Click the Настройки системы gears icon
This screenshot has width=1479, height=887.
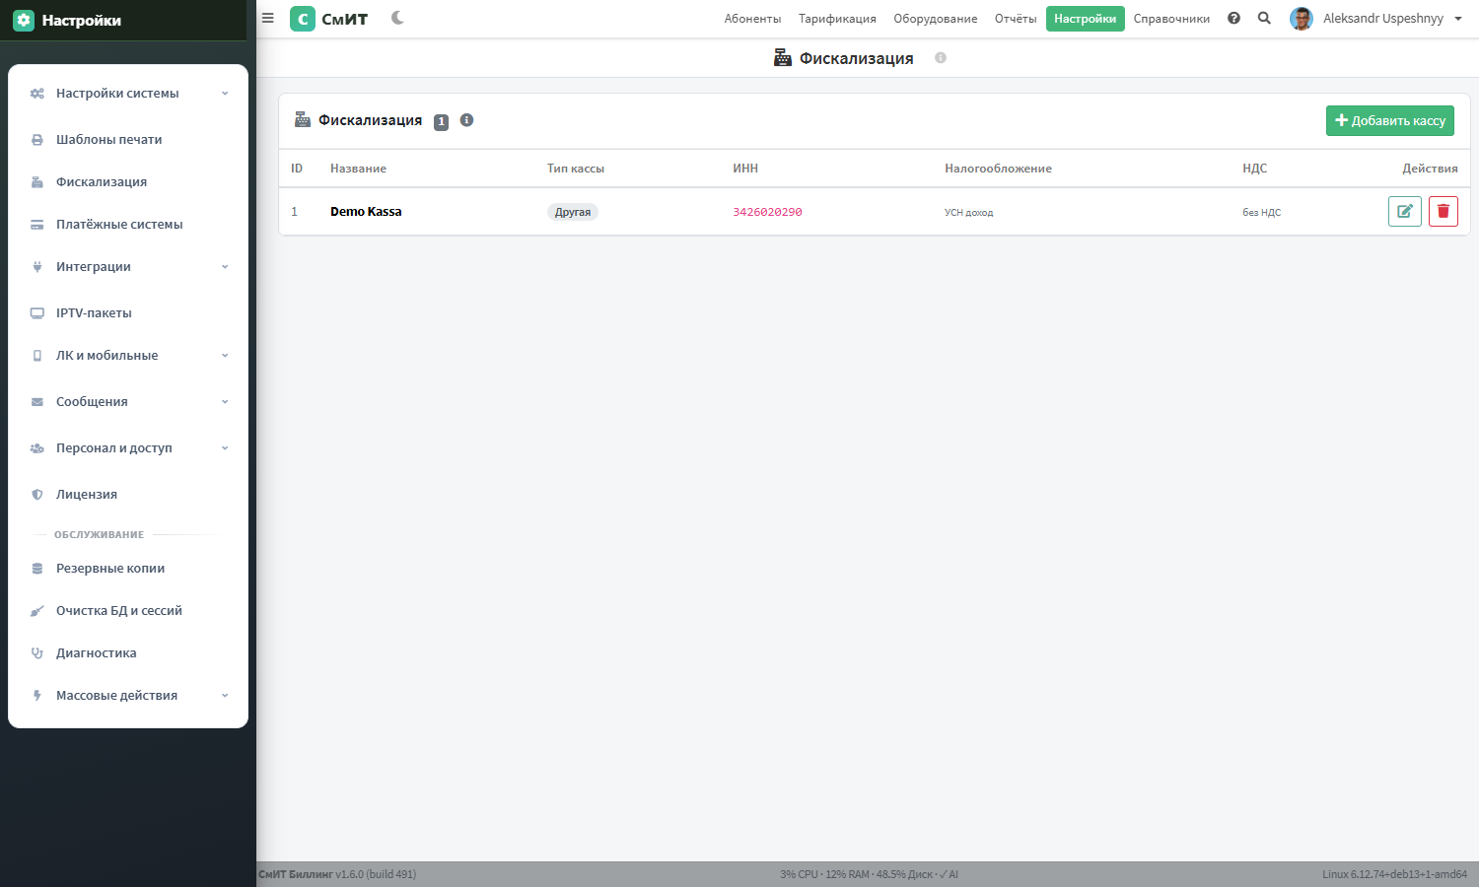tap(37, 94)
